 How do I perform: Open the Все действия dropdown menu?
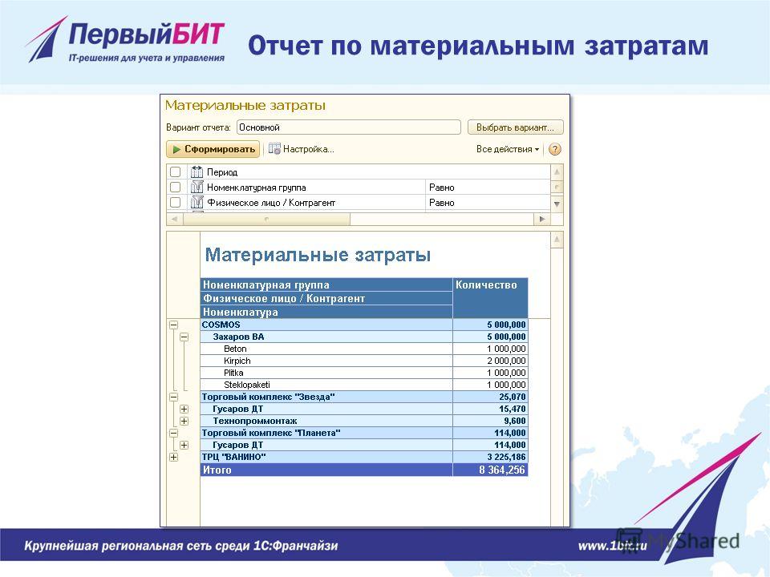tap(507, 149)
